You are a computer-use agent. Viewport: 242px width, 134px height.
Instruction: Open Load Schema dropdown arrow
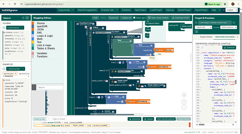(22, 28)
